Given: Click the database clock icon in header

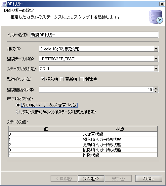Looking at the screenshot, I should 156,17.
